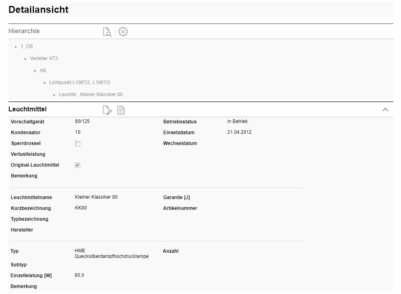Click the document search icon beside Hierarchie
Viewport: 401px width, 294px height.
[107, 32]
